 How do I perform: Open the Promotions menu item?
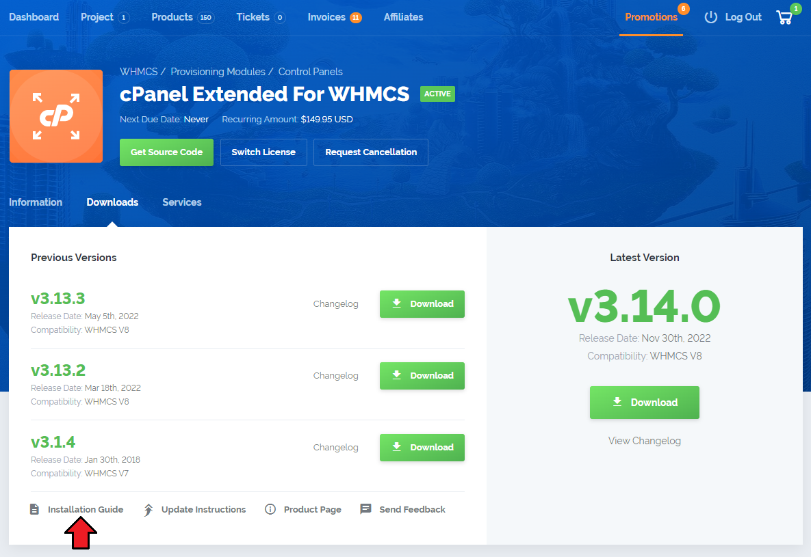click(651, 17)
